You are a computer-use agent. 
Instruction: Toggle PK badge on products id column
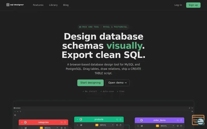97,125
